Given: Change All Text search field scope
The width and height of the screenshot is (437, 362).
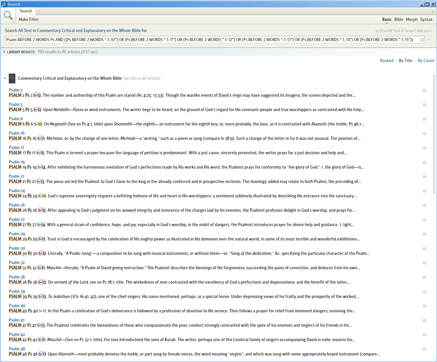Looking at the screenshot, I should point(25,30).
